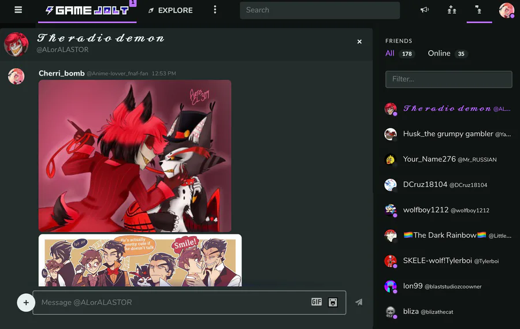Screen dimensions: 520x329
Task: Open chat with Husk_the grumpy gambler
Action: pyautogui.click(x=448, y=134)
